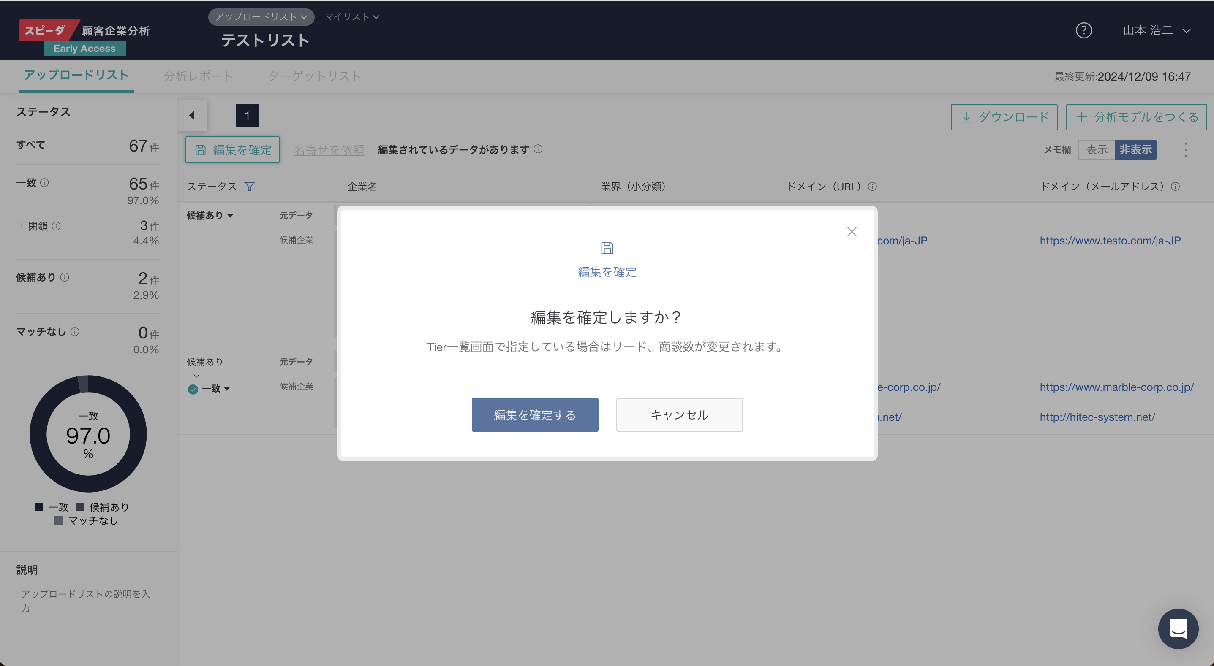Switch to the 分析レポート tab
The width and height of the screenshot is (1214, 666).
(x=198, y=76)
